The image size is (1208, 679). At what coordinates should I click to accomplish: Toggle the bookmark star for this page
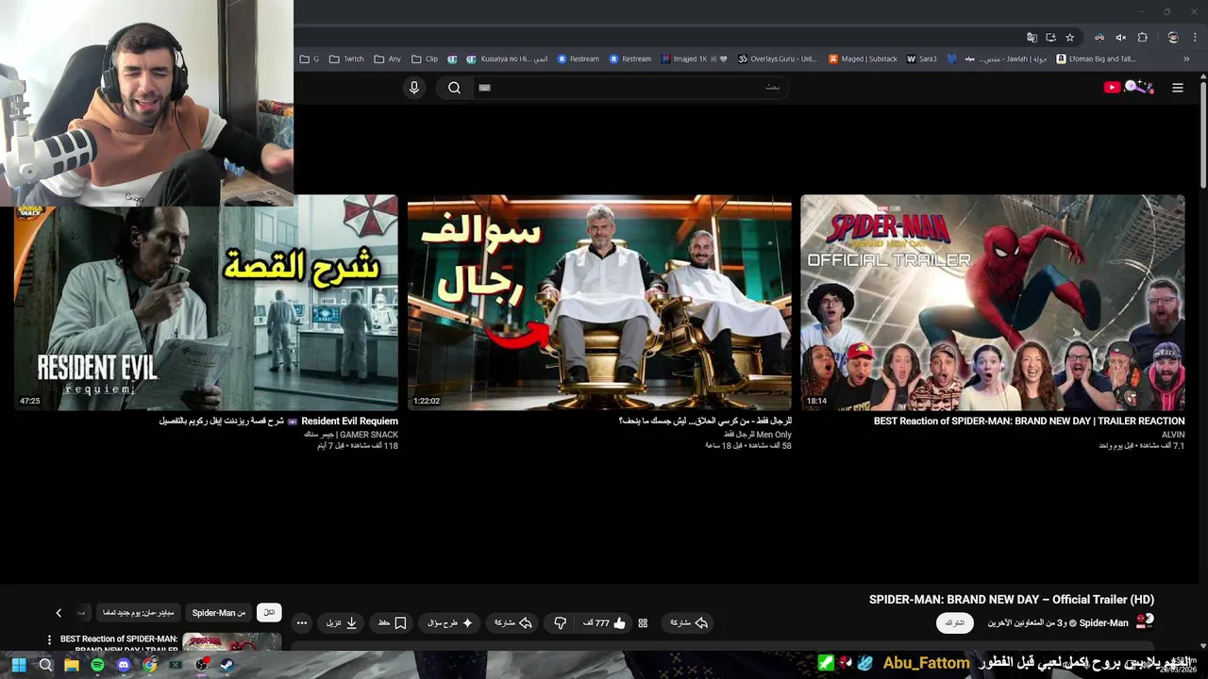pos(1069,38)
